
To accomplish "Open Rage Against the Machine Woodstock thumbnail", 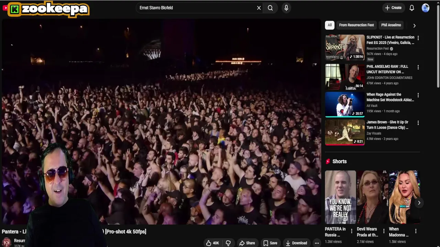I will [x=345, y=104].
